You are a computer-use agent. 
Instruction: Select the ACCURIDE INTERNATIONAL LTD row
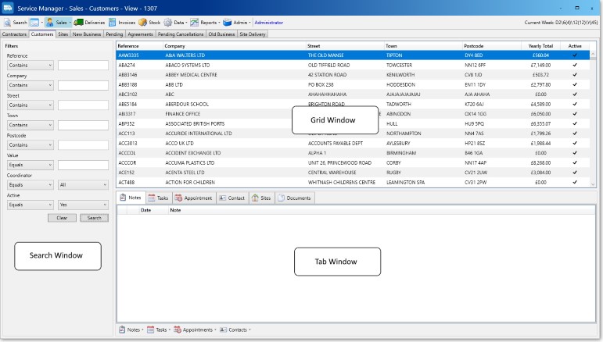click(x=353, y=134)
